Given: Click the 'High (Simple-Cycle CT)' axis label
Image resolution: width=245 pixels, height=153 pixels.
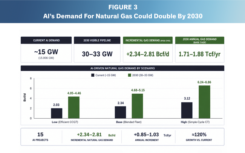Looking at the screenshot, I should coord(195,122).
